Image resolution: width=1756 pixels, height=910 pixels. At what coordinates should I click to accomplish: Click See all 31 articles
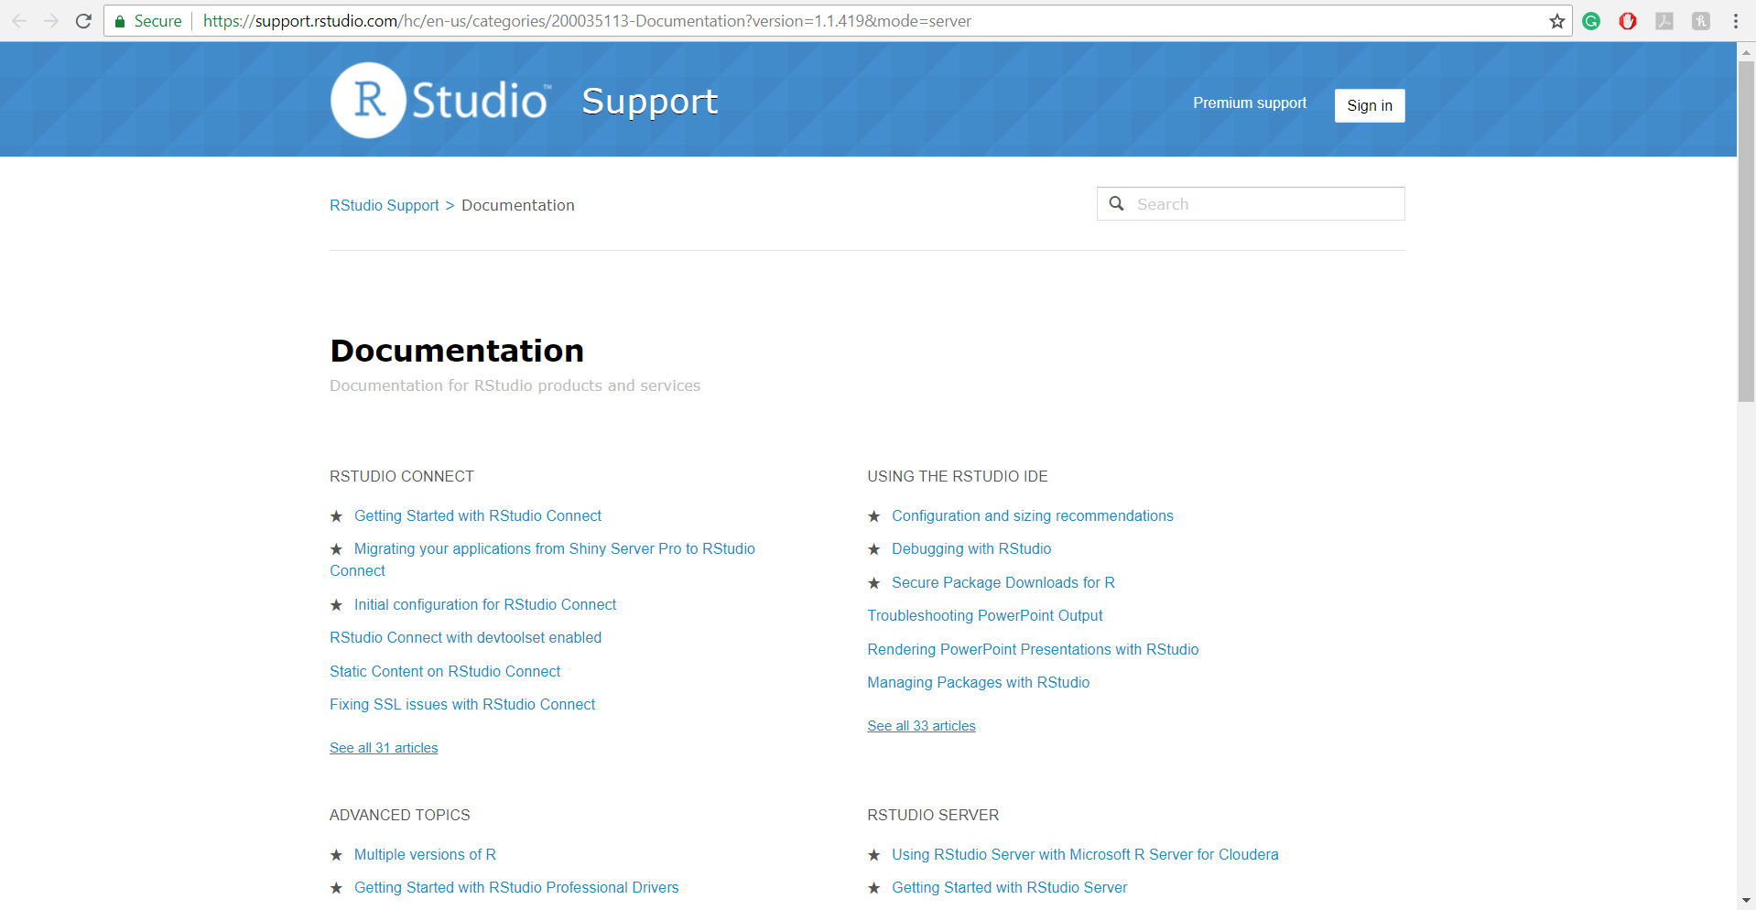click(384, 747)
